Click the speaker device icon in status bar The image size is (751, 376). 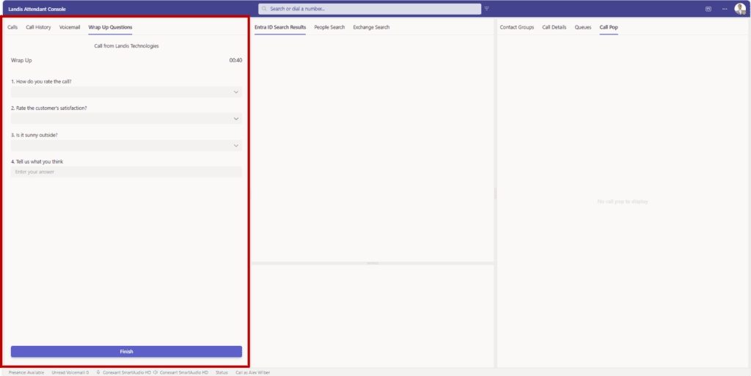[x=155, y=372]
